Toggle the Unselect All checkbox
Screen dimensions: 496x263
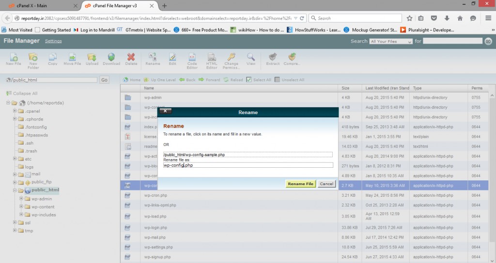[x=278, y=80]
